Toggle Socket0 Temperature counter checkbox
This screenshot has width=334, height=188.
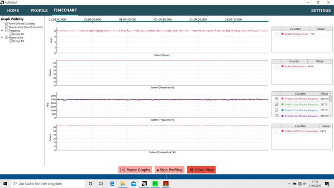click(x=276, y=66)
